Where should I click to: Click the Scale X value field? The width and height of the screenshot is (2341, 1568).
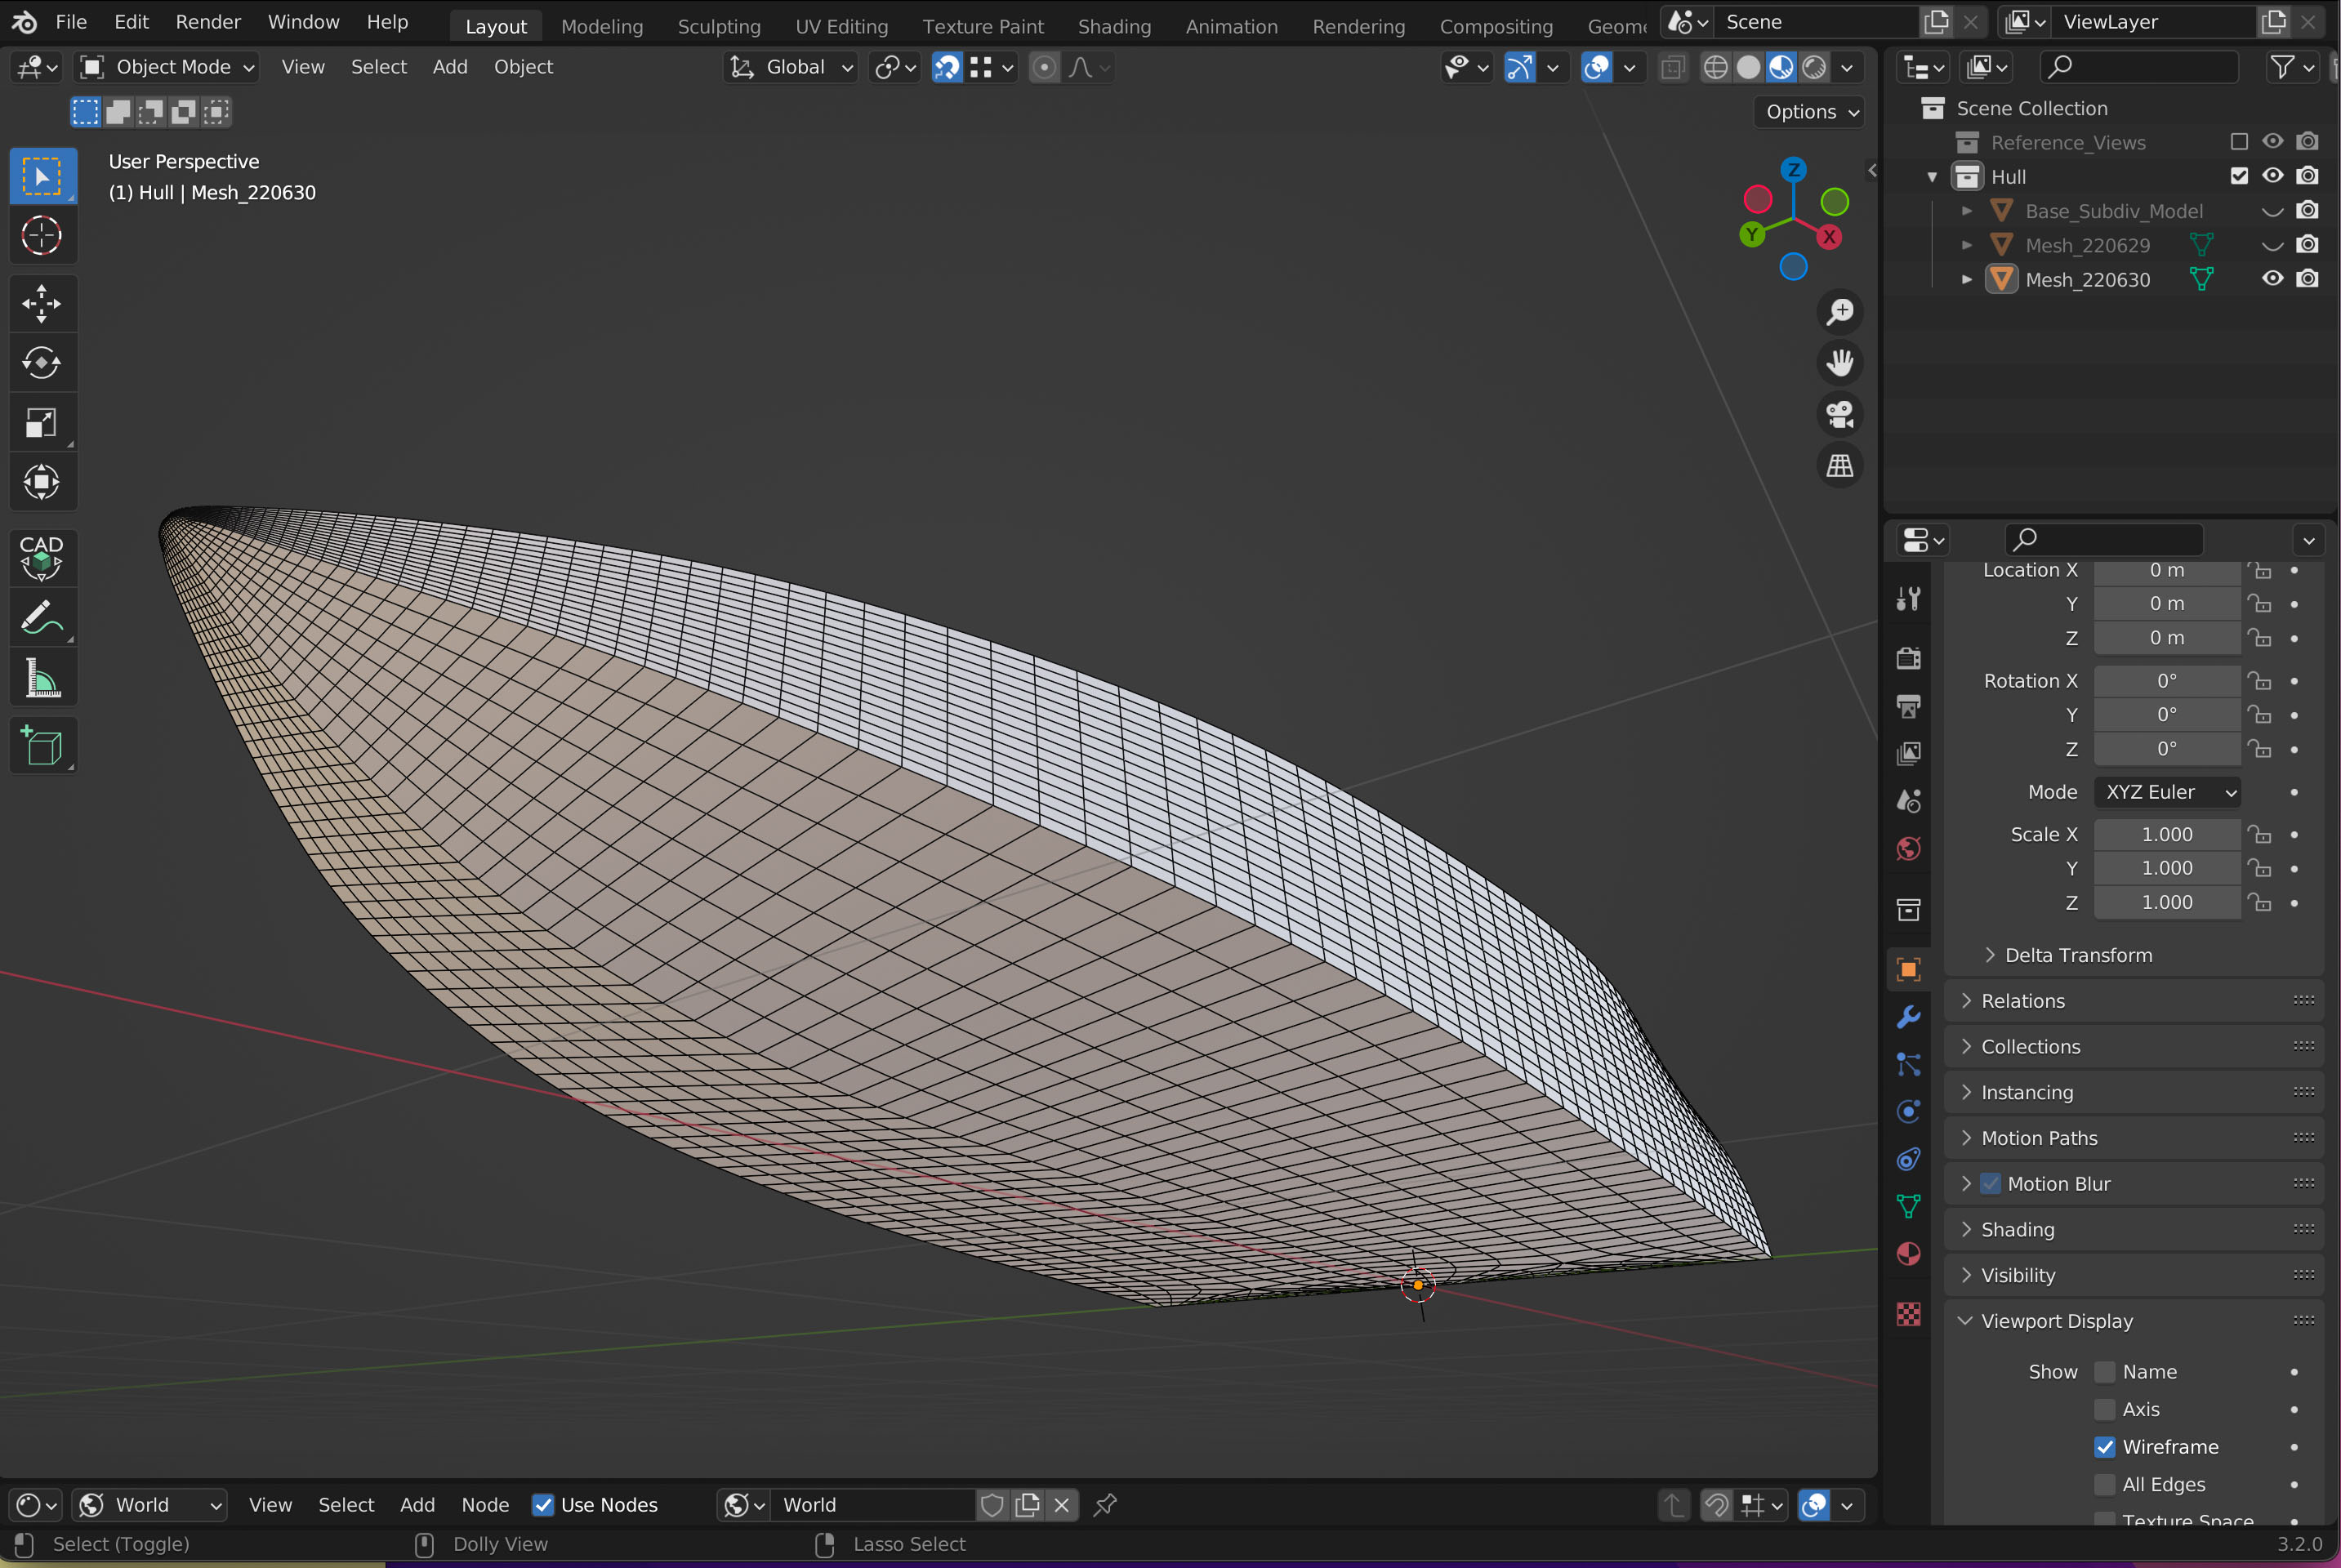click(x=2166, y=834)
